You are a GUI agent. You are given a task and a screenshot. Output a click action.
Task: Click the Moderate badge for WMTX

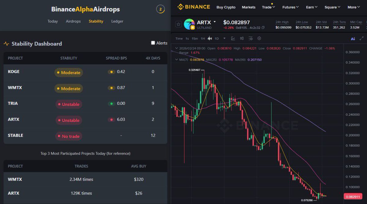coord(69,88)
